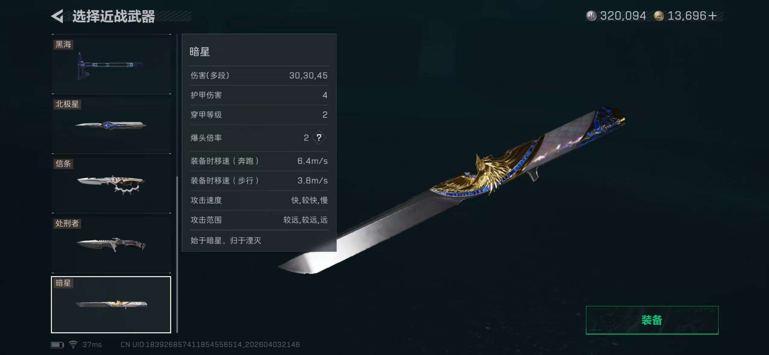
Task: Select the 黑海 axe weapon
Action: click(x=111, y=64)
